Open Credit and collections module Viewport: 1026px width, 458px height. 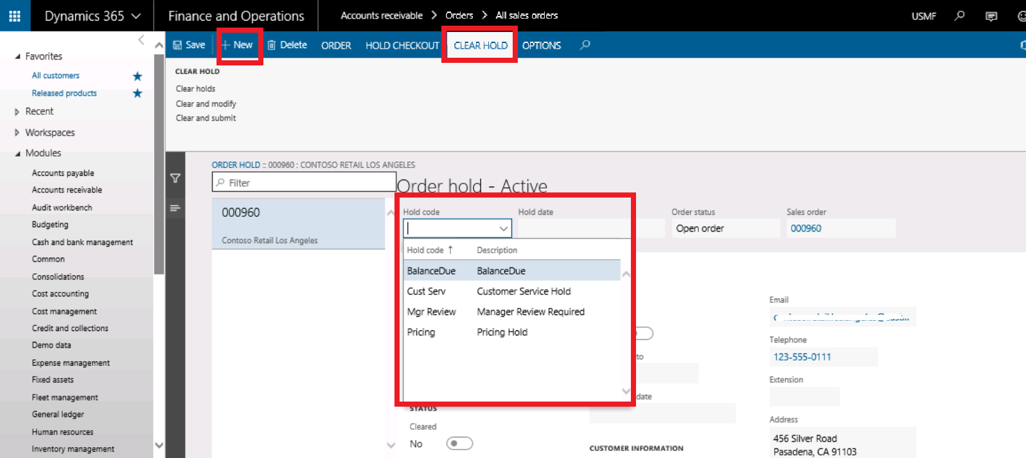(70, 328)
